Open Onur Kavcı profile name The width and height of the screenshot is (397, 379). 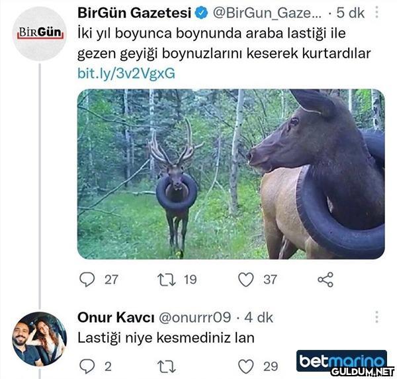(116, 317)
